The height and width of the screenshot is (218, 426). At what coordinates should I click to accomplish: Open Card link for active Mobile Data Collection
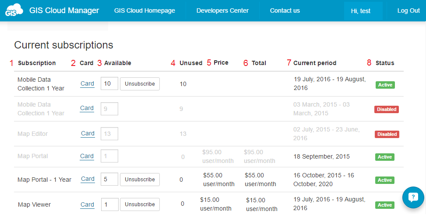point(87,84)
